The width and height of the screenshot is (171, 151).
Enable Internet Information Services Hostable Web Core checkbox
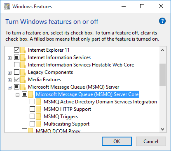[x=16, y=65]
